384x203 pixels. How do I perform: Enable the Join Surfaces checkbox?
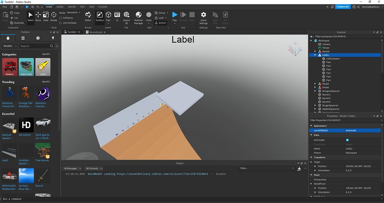(60, 23)
